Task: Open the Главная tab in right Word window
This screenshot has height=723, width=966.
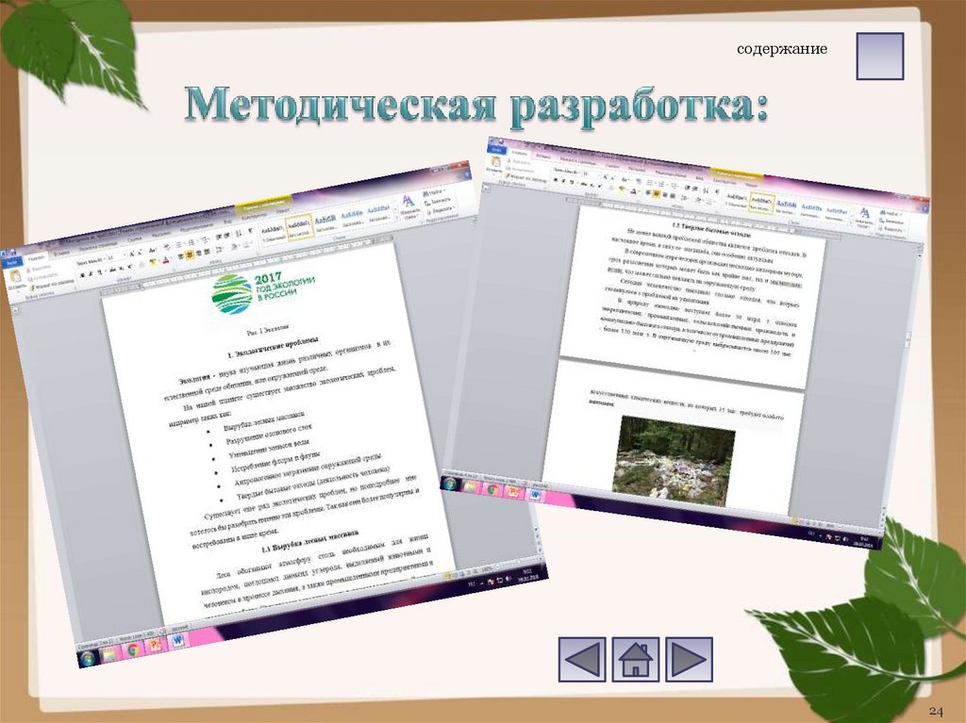Action: click(520, 153)
